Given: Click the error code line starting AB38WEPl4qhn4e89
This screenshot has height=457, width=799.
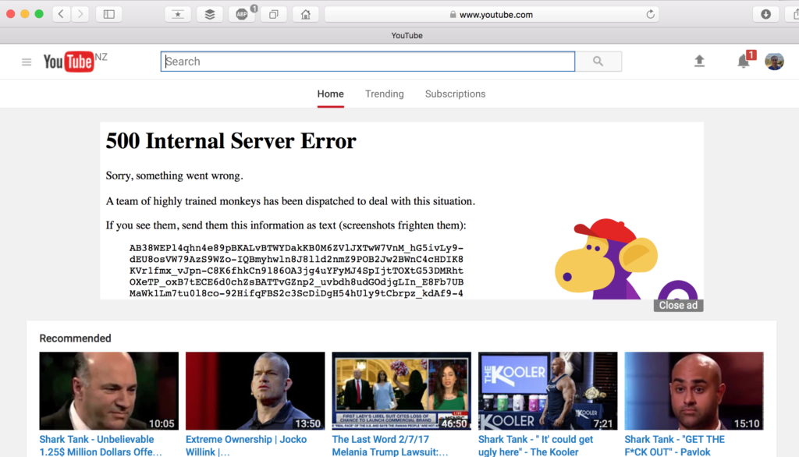Looking at the screenshot, I should pyautogui.click(x=296, y=248).
